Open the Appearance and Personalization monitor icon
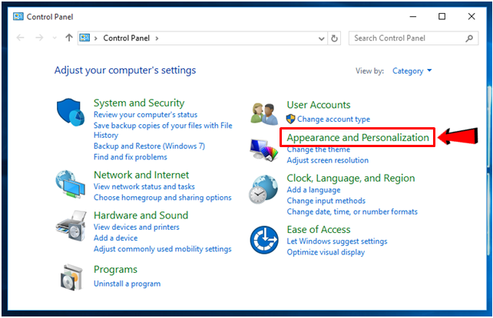The width and height of the screenshot is (493, 318). pos(264,150)
